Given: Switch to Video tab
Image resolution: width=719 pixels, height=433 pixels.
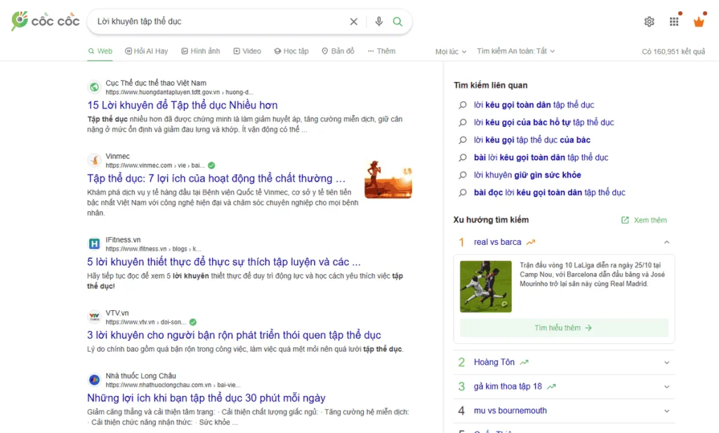Looking at the screenshot, I should 247,51.
